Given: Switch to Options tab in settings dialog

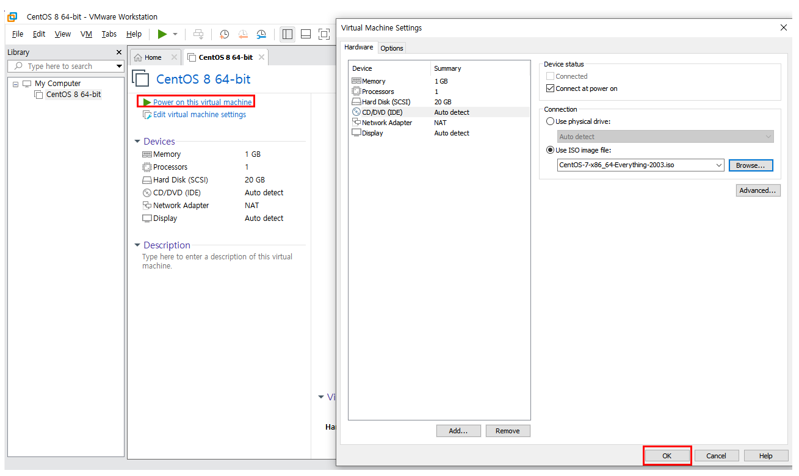Looking at the screenshot, I should (392, 48).
